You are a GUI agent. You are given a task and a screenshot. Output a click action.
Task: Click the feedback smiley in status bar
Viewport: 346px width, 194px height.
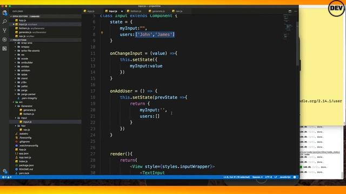[295, 177]
